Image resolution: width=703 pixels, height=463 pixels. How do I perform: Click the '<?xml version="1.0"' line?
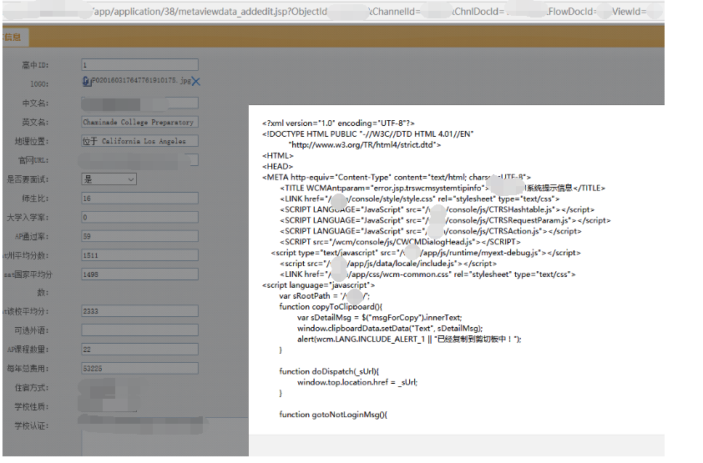[338, 123]
